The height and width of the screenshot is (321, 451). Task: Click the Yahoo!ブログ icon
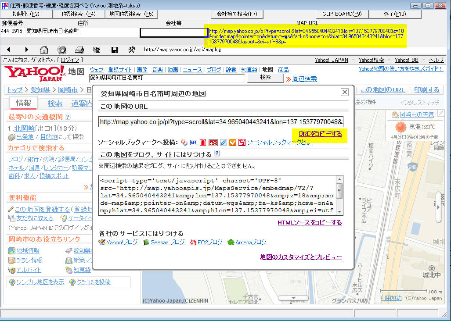click(x=102, y=243)
